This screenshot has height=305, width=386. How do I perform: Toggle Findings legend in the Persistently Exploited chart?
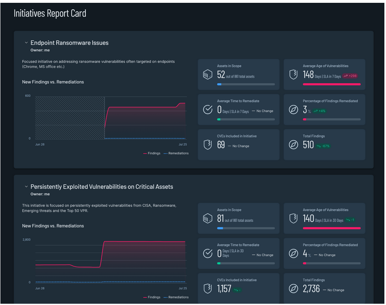(152, 297)
